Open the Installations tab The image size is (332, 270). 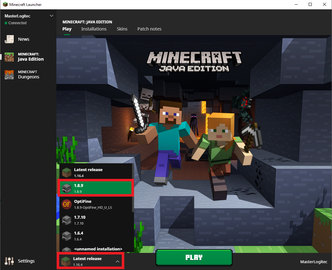point(94,29)
